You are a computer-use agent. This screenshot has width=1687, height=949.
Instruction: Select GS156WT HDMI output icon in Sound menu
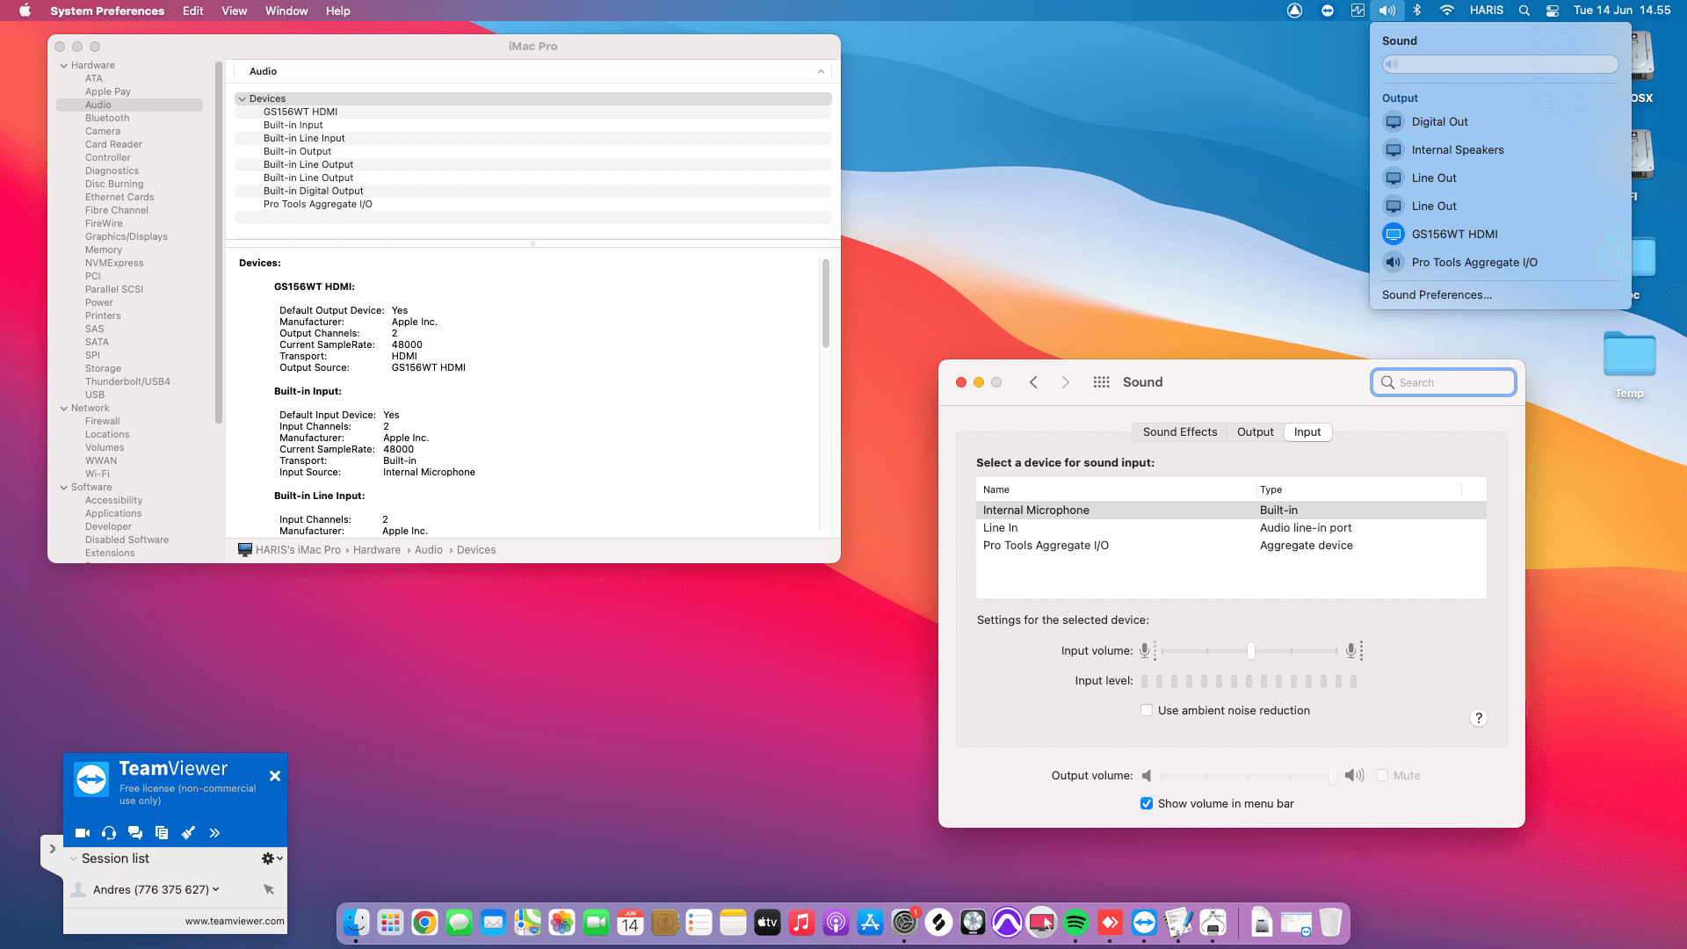click(x=1394, y=234)
